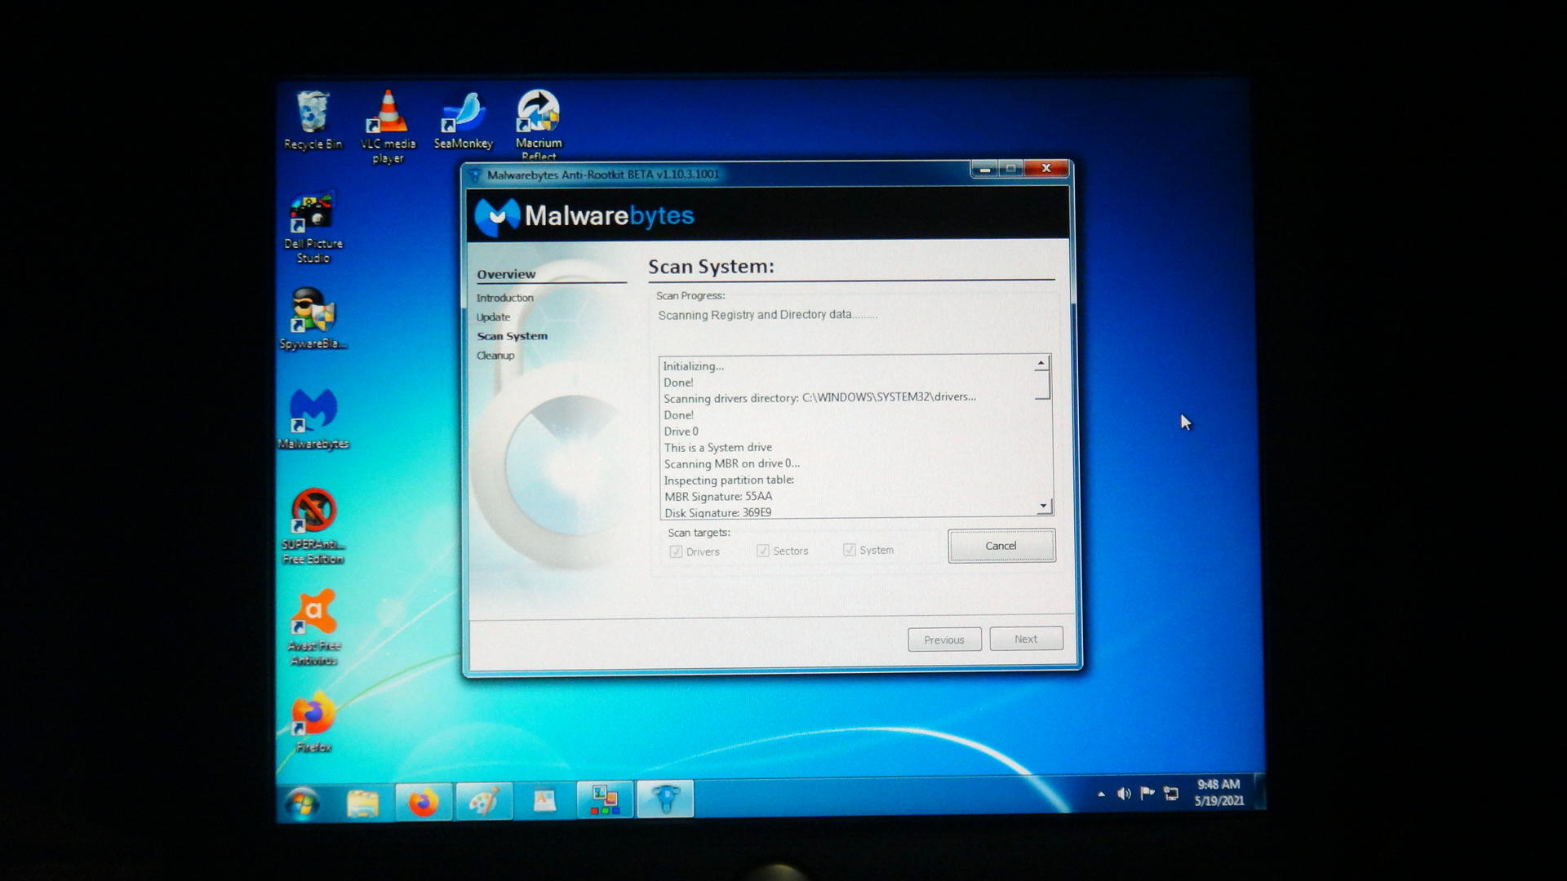This screenshot has width=1567, height=881.
Task: Click the 'This is a System drive' line
Action: [717, 448]
